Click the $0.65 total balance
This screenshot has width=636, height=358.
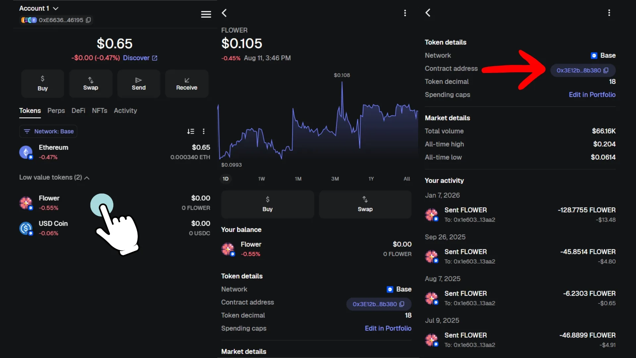(x=114, y=43)
